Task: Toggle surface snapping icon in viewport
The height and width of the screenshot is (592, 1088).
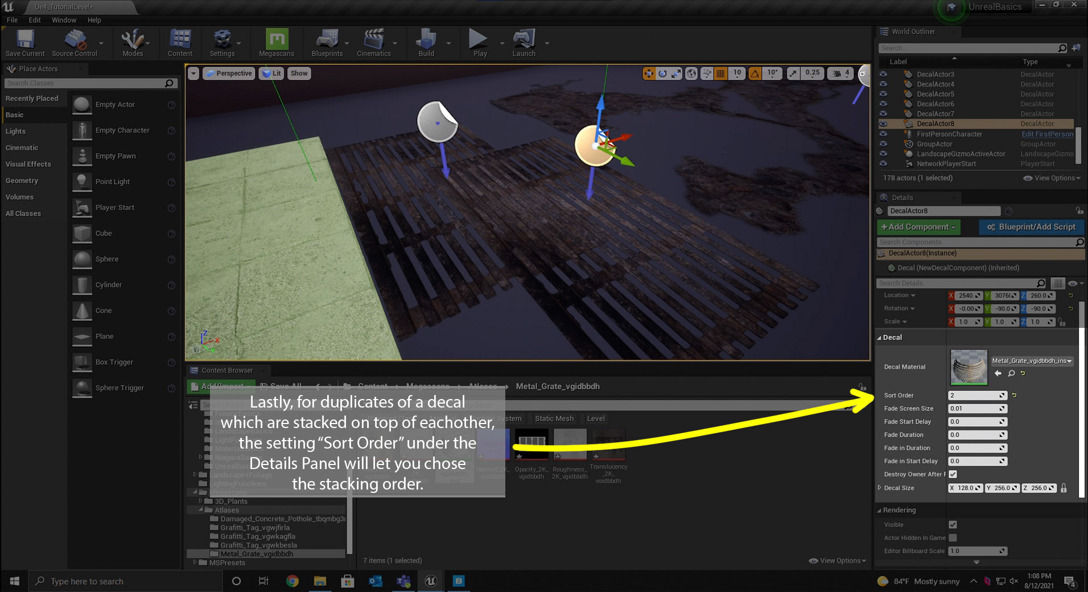Action: click(x=707, y=73)
